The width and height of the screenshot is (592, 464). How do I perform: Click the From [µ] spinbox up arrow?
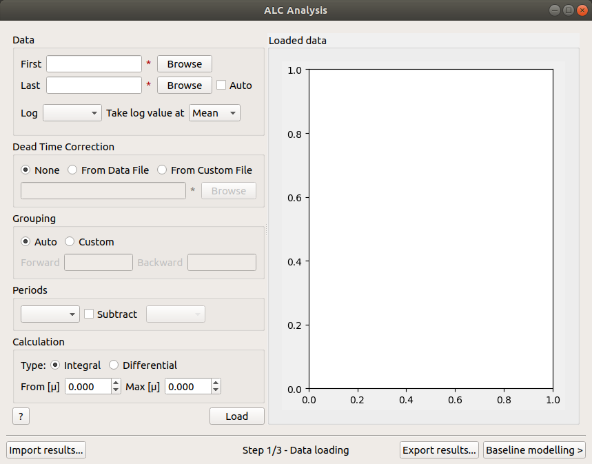point(116,383)
